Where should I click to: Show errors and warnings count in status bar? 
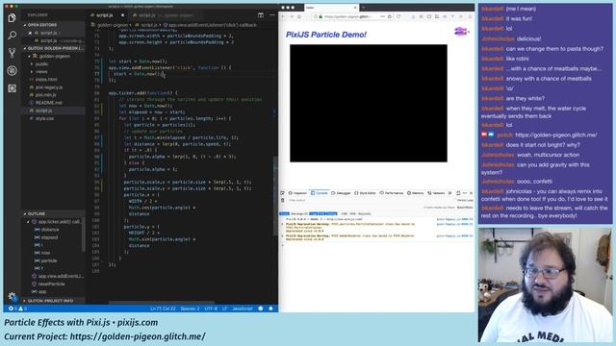coord(17,309)
